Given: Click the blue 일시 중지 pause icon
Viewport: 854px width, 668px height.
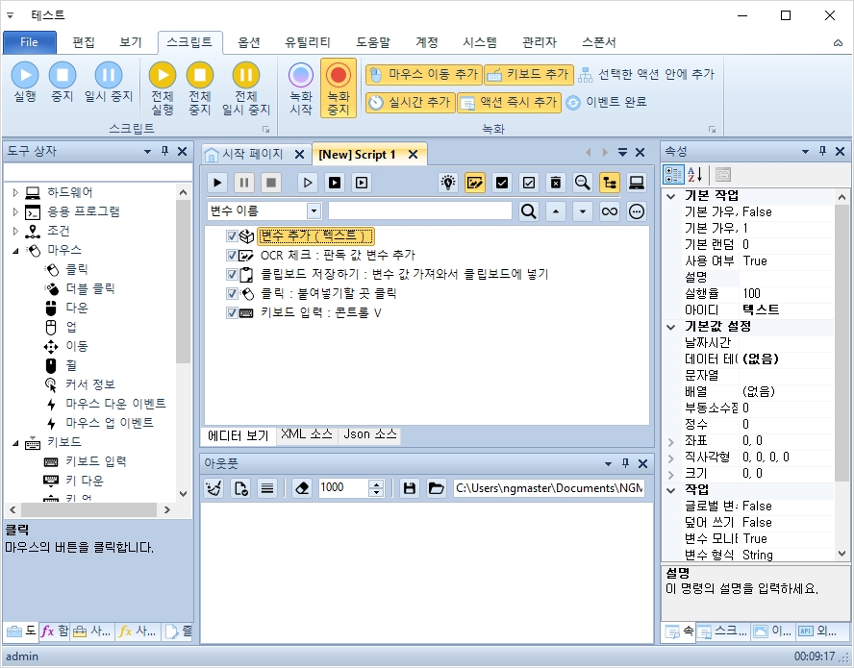Looking at the screenshot, I should (109, 75).
